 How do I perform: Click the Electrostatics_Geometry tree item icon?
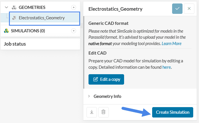pos(14,18)
